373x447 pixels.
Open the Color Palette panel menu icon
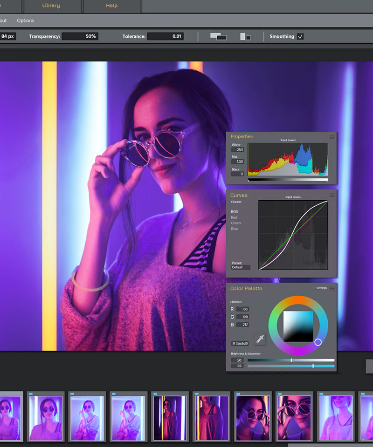click(x=332, y=288)
